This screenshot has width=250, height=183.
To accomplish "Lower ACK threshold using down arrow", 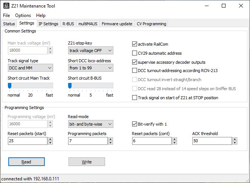I will click(235, 143).
